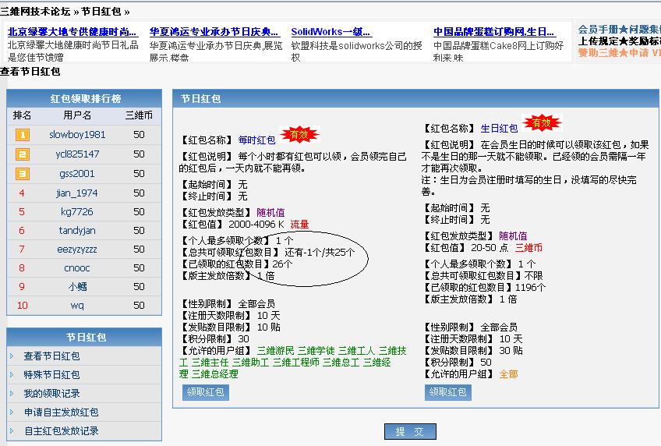Viewport: 661px width, 446px height.
Task: Open 我的领取记录 menu entry
Action: pyautogui.click(x=51, y=393)
